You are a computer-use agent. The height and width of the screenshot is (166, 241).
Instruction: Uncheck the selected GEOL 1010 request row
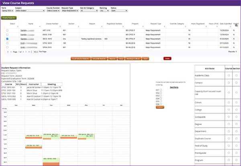[x=7, y=39]
